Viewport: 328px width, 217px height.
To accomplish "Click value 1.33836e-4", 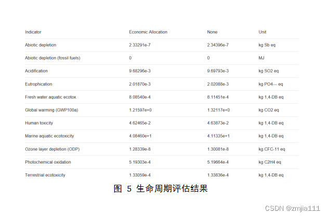I will pyautogui.click(x=218, y=175).
